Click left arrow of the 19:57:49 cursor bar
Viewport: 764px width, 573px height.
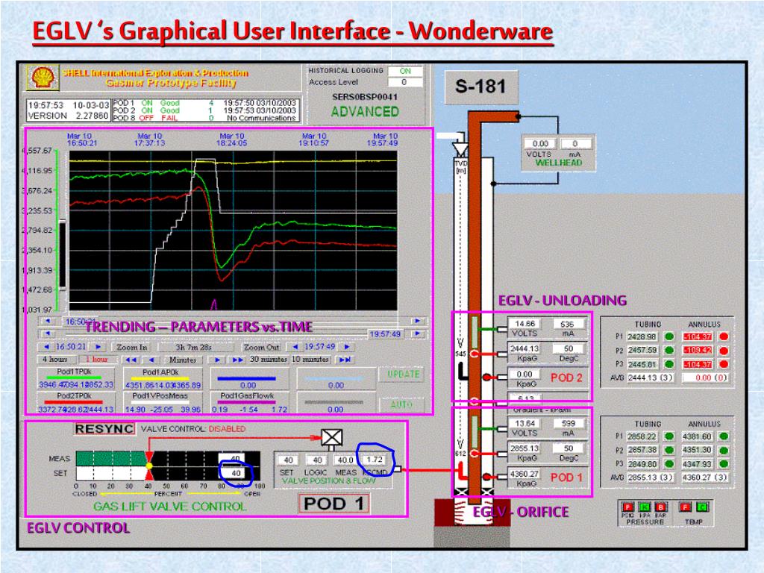click(47, 334)
